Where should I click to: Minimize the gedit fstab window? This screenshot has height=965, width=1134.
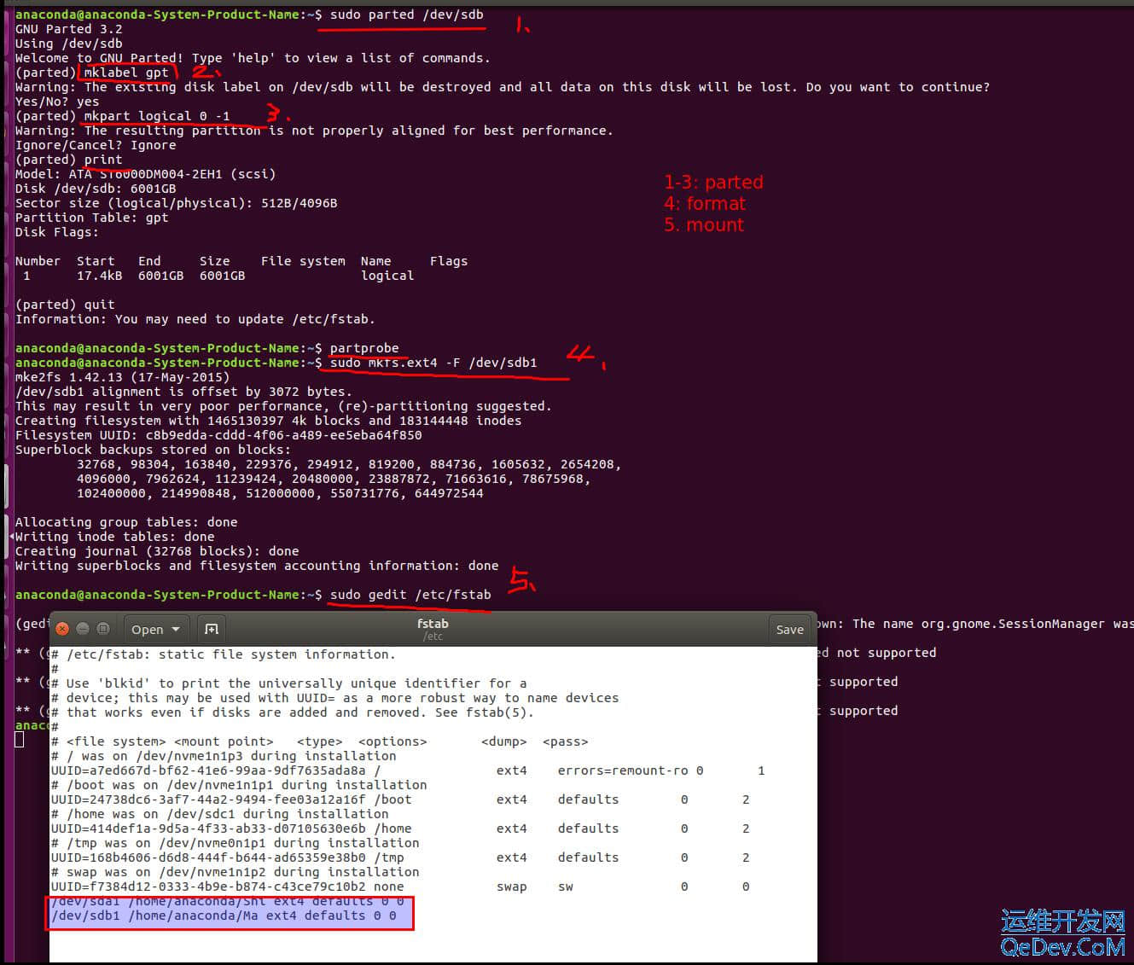83,629
